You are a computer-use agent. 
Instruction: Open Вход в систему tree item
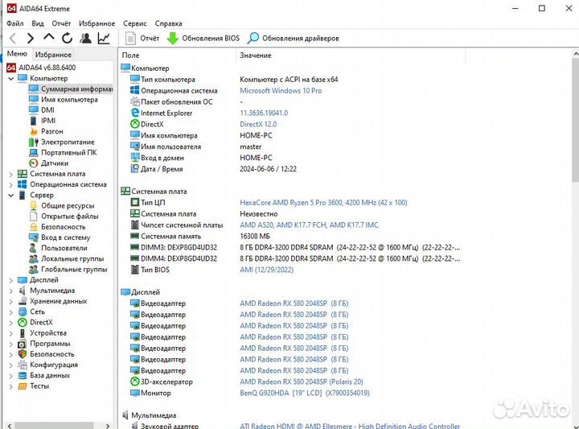click(x=60, y=237)
